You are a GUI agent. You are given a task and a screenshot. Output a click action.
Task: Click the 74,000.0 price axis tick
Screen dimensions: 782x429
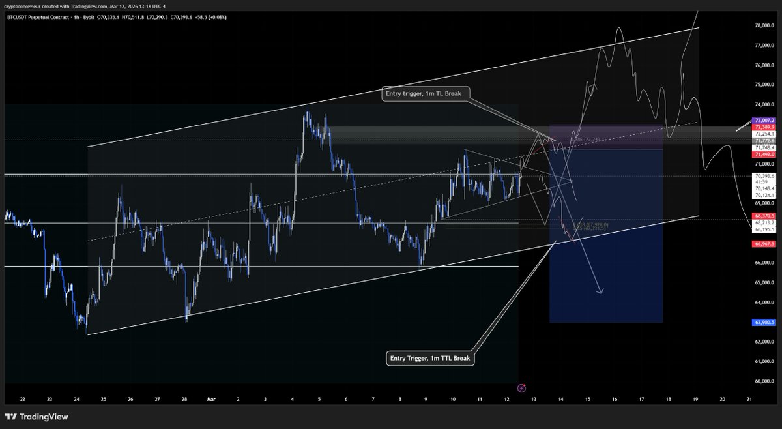764,104
